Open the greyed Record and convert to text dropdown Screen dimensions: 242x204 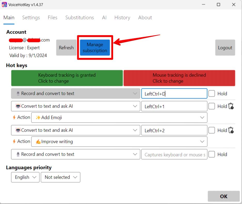[x=76, y=94]
